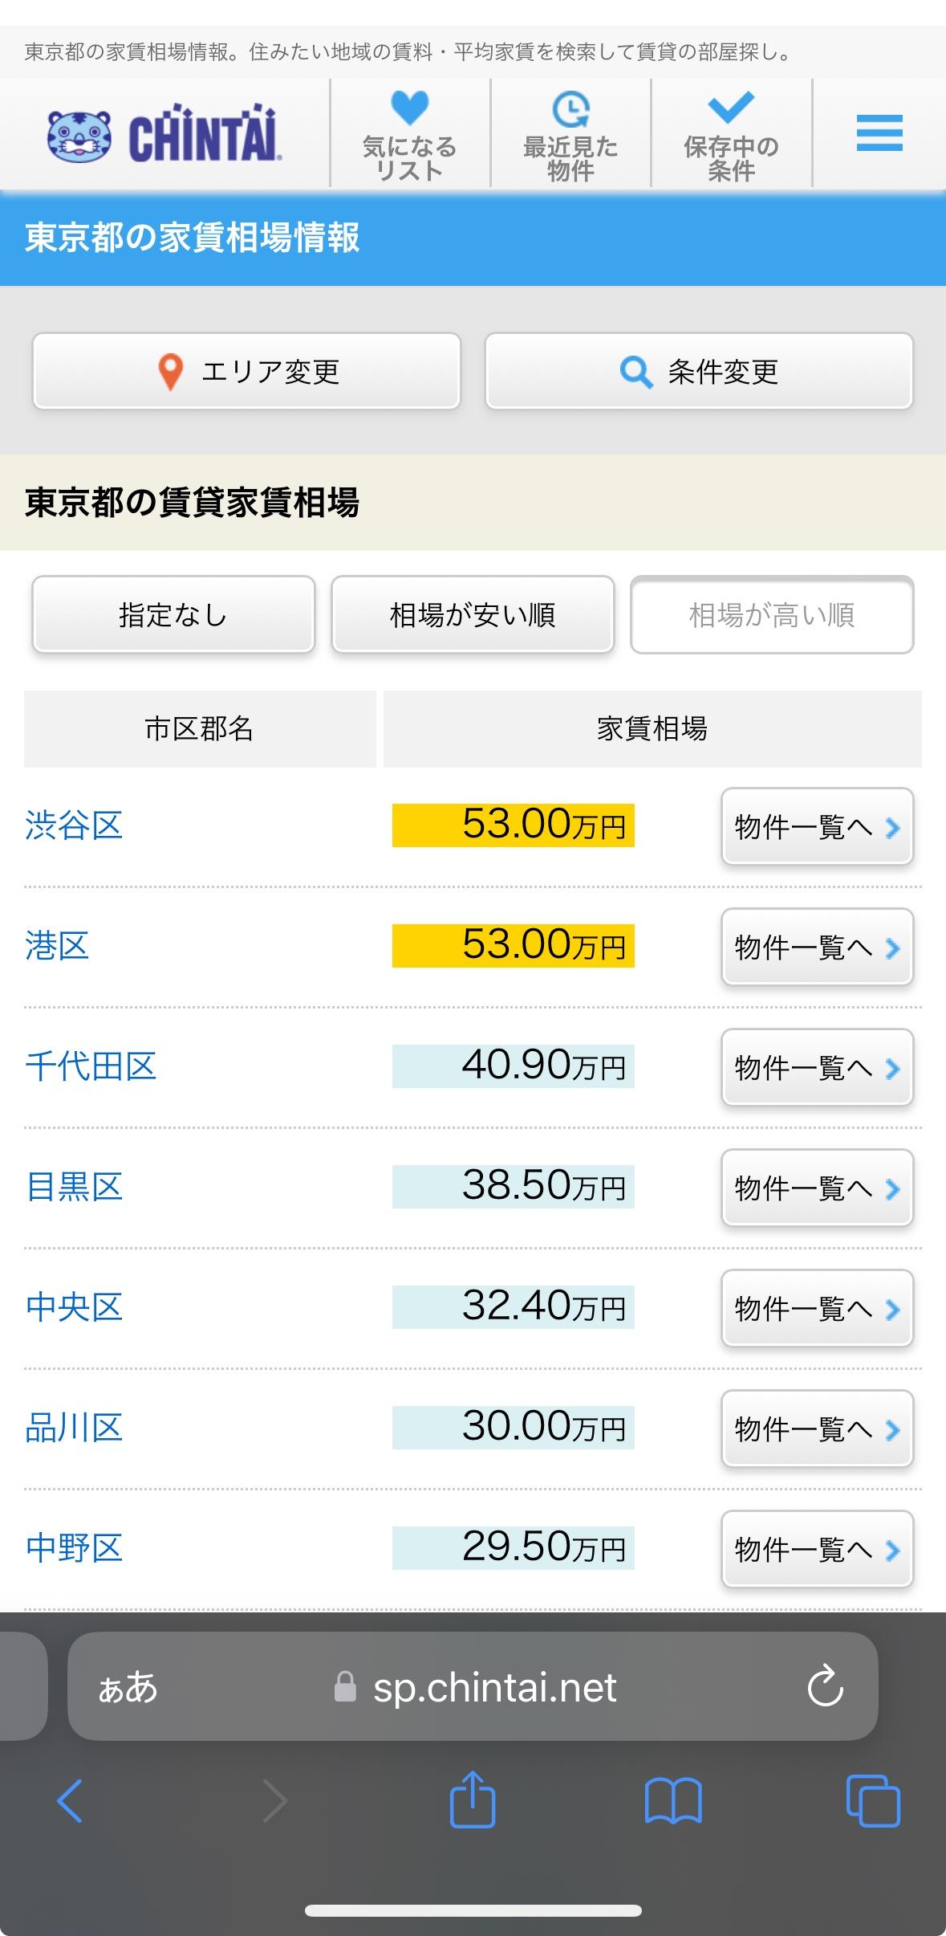Open 渋谷区 ward link
This screenshot has width=946, height=1936.
tap(74, 825)
